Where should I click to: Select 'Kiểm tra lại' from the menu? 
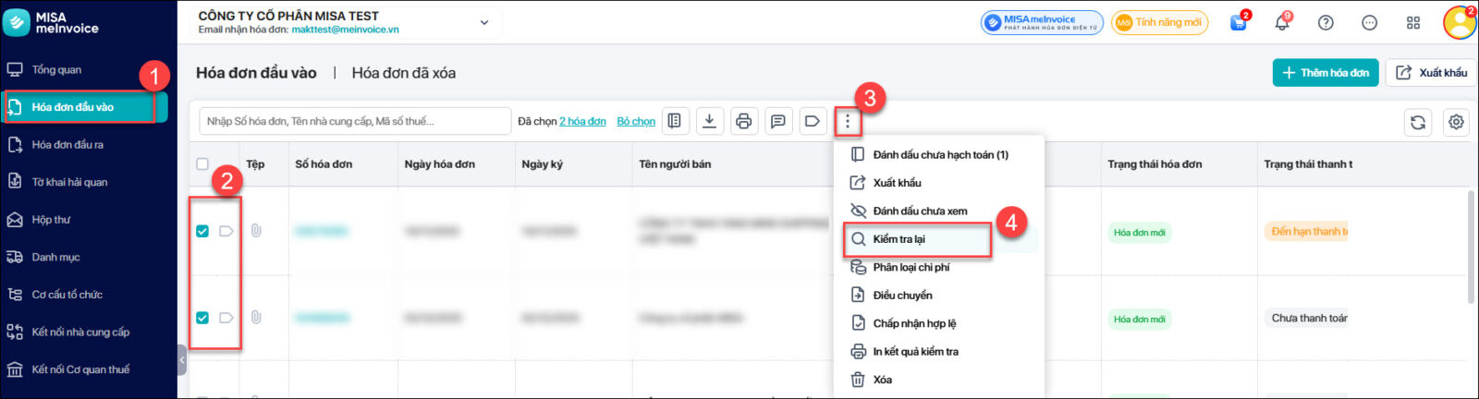[x=898, y=239]
